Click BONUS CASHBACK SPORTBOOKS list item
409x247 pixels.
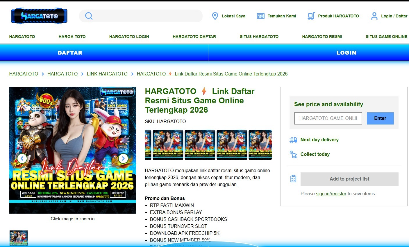point(189,219)
